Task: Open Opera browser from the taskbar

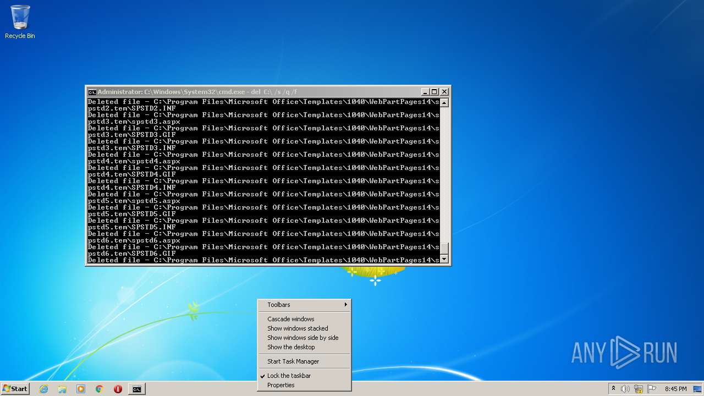Action: coord(118,389)
